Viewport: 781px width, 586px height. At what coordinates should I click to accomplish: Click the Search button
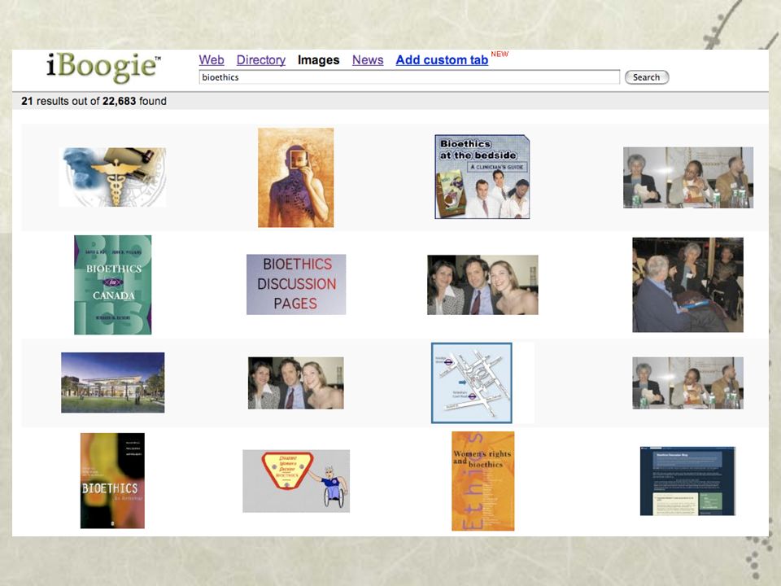click(647, 77)
